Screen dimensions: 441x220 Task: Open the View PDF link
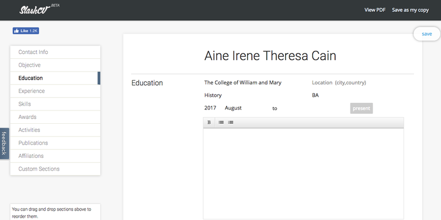(x=375, y=10)
